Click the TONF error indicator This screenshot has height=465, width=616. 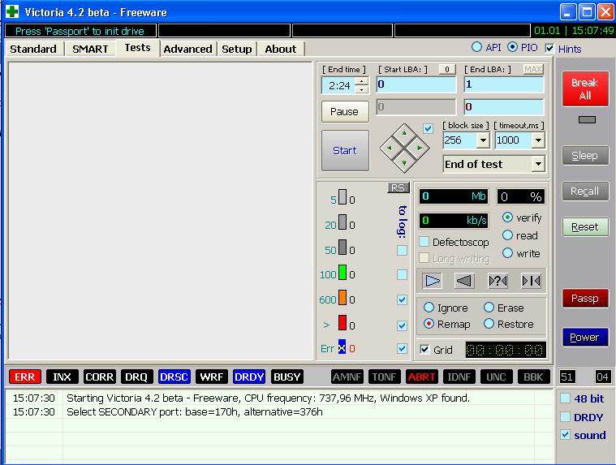click(x=384, y=377)
